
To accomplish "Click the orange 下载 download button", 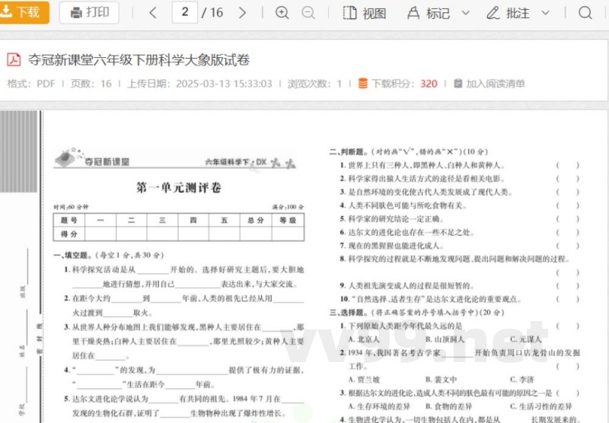I will coord(24,12).
